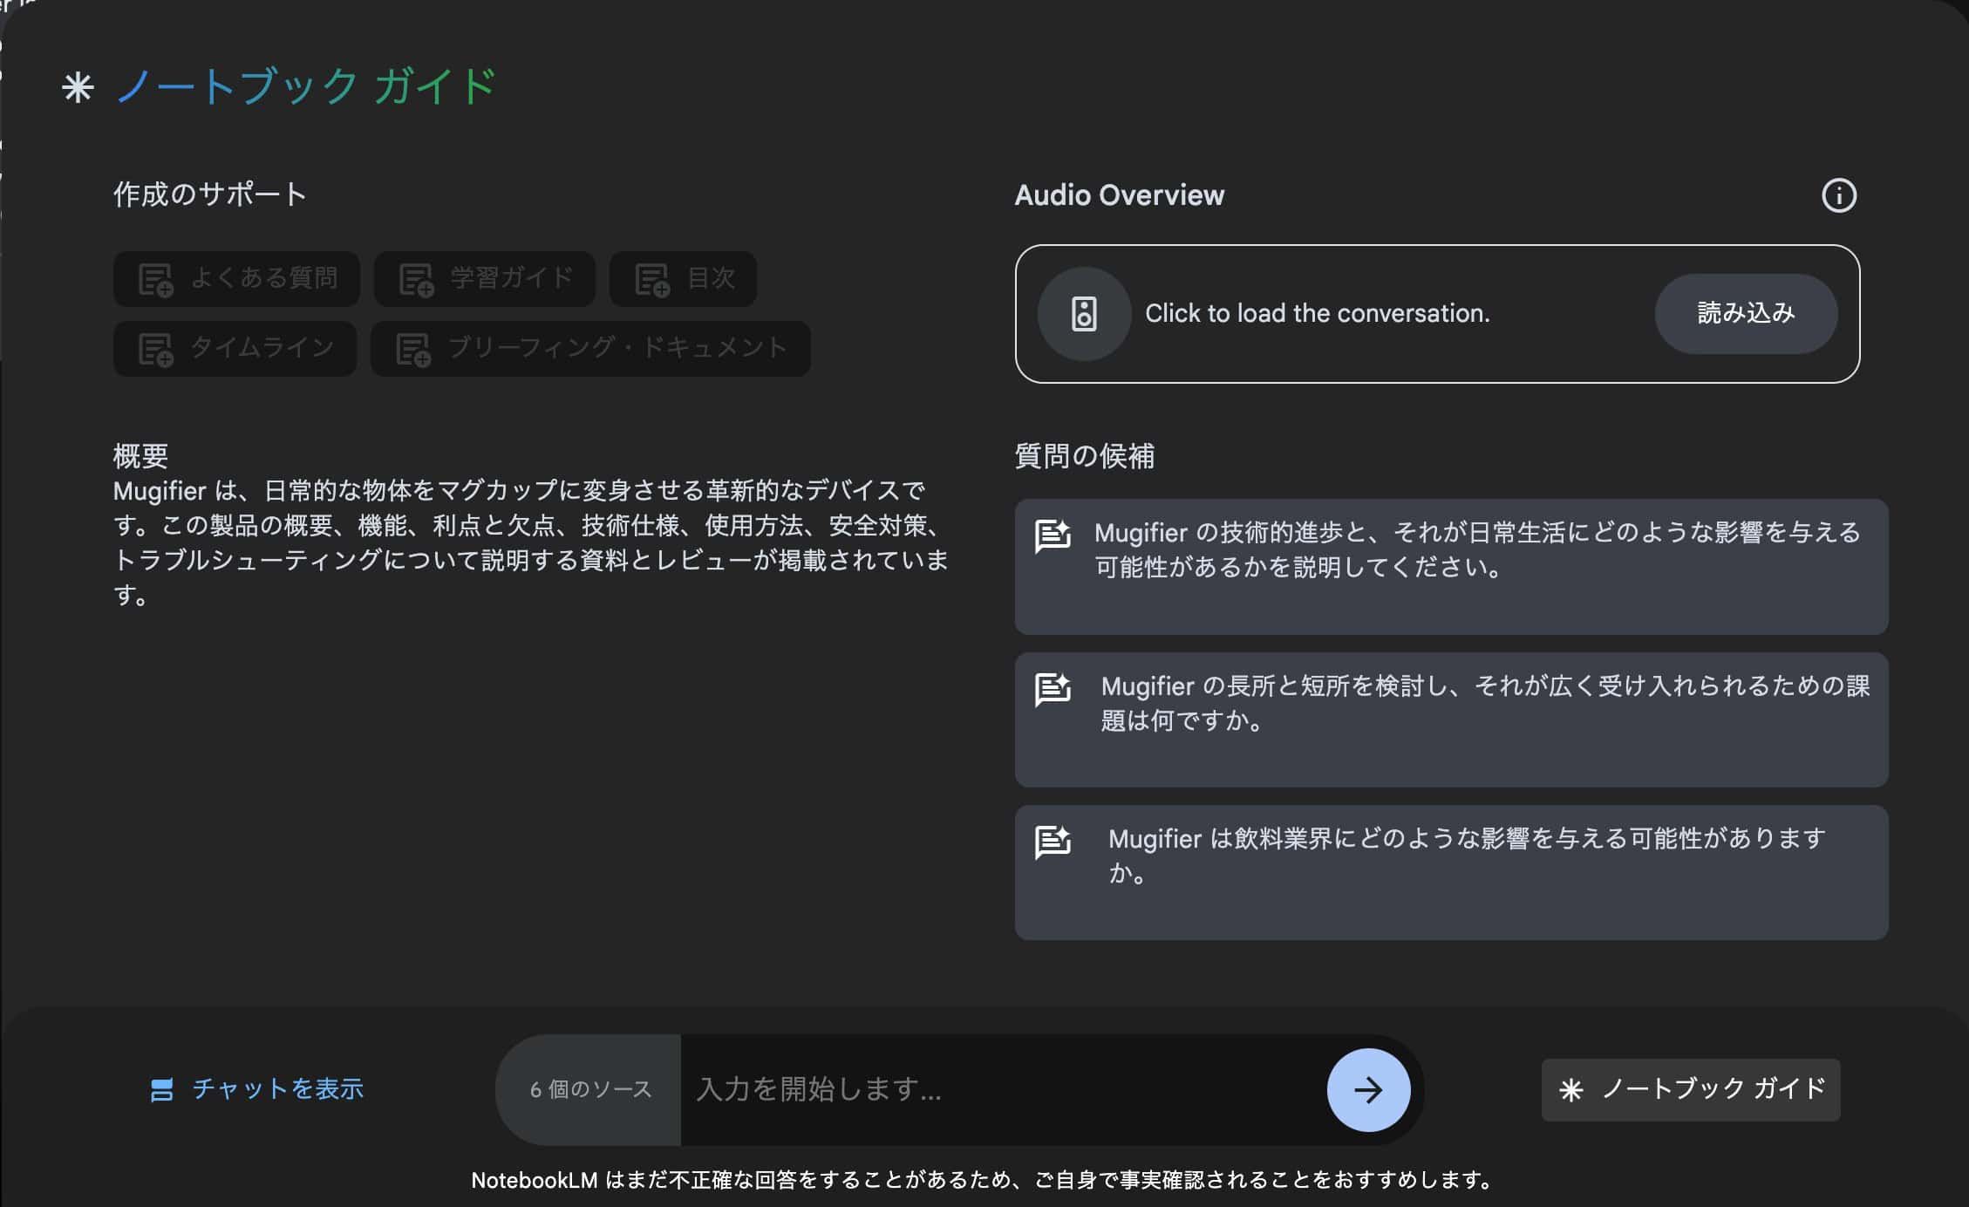Open チャットを表示 link
The height and width of the screenshot is (1207, 1969).
tap(277, 1089)
